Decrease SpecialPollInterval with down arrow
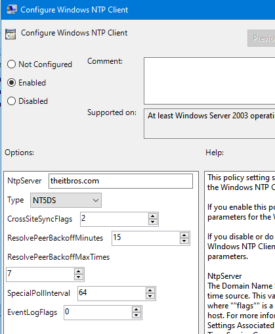Image resolution: width=275 pixels, height=334 pixels. 150,297
